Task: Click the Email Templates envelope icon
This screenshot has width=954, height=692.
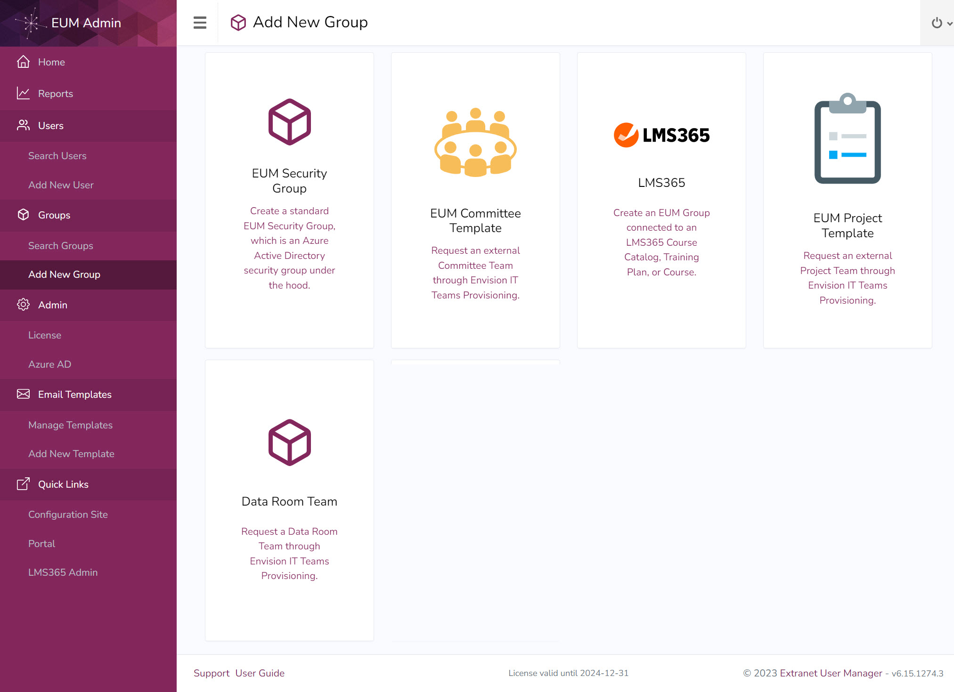Action: pos(23,394)
